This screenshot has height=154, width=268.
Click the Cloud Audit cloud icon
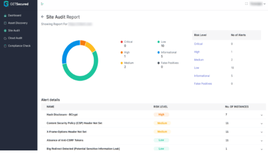[5, 38]
